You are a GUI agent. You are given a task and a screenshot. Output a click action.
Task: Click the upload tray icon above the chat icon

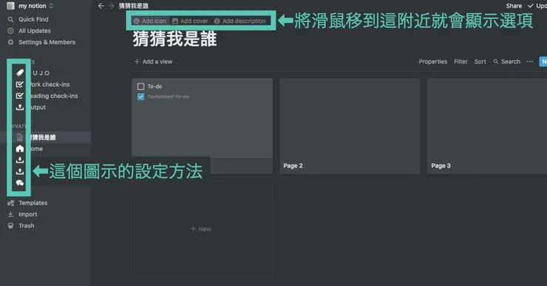click(x=20, y=171)
